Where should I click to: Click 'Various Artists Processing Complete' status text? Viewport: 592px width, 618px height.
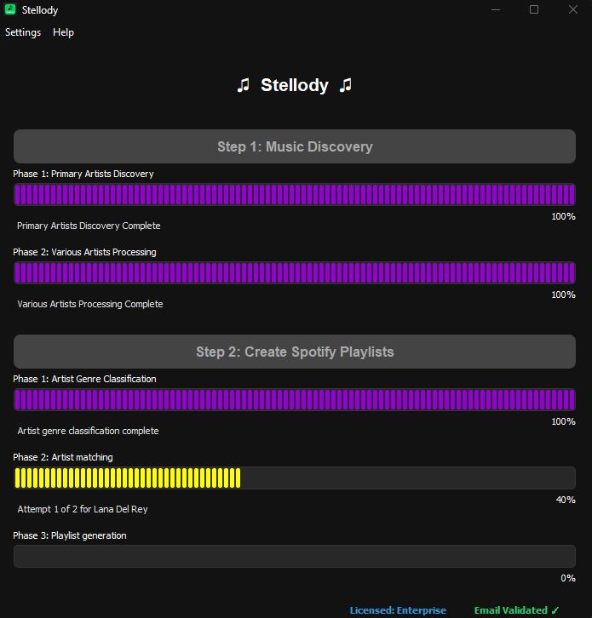[90, 304]
